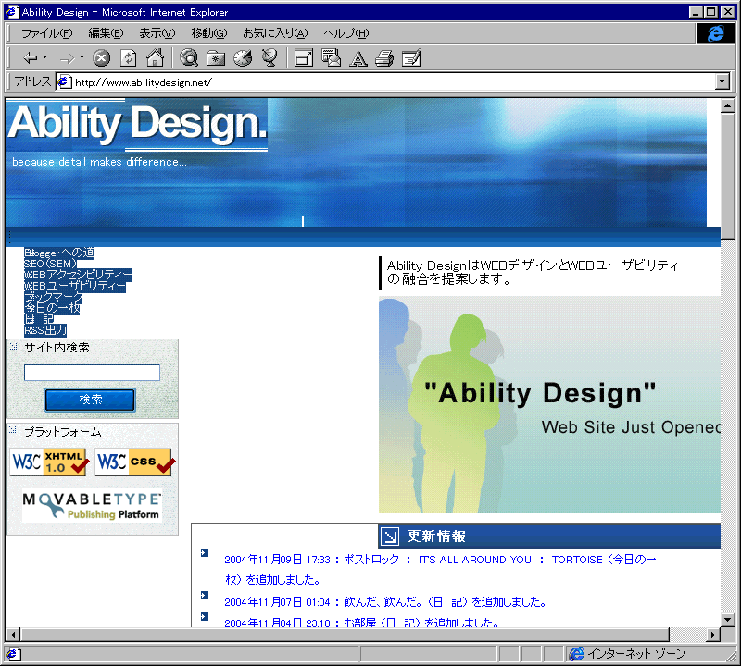This screenshot has height=666, width=741.
Task: Click the vertical scrollbar thumb
Action: (728, 176)
